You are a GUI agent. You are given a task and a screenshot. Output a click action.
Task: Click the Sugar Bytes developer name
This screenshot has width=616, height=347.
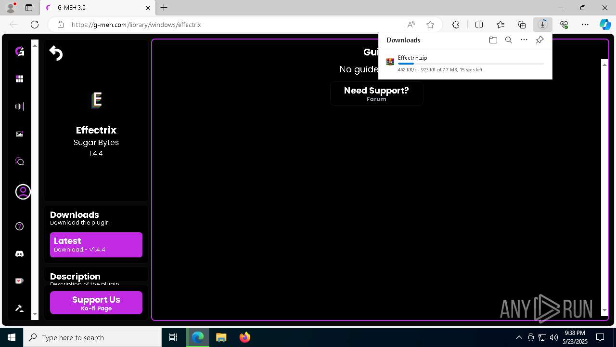pyautogui.click(x=96, y=143)
